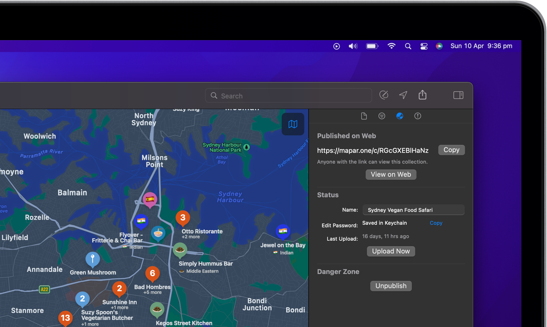Open the info inspector tab
Screen dimensions: 547x327
pyautogui.click(x=418, y=116)
